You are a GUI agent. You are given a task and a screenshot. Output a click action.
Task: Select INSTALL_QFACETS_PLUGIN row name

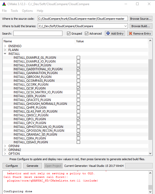[x=32, y=100]
